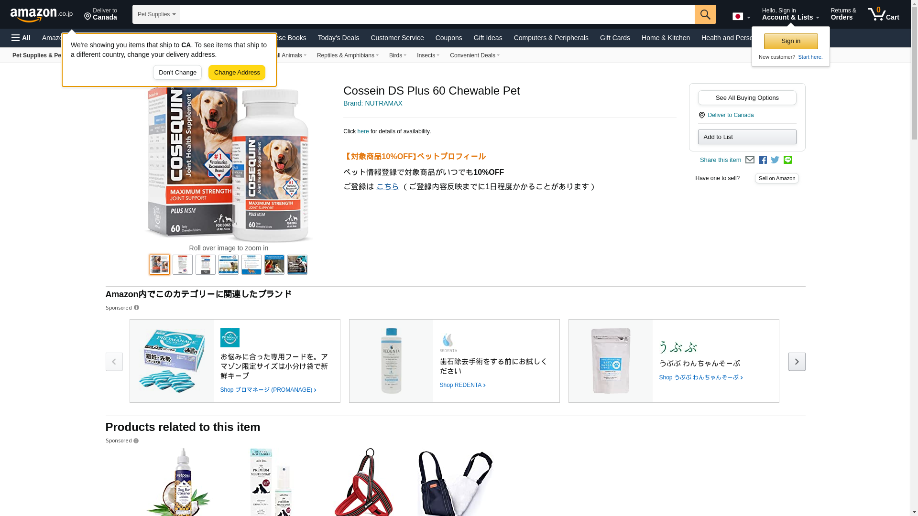918x516 pixels.
Task: Open the shopping cart
Action: click(884, 14)
